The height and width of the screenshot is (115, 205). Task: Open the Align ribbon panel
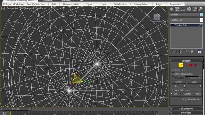click(159, 4)
